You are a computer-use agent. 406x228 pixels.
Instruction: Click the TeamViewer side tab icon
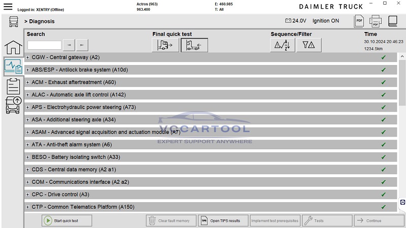(402, 202)
